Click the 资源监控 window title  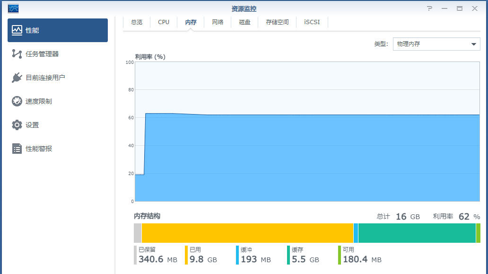[x=244, y=9]
